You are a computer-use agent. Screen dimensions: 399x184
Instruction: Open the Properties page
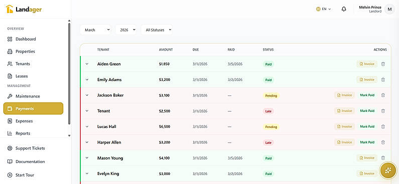pos(33,51)
